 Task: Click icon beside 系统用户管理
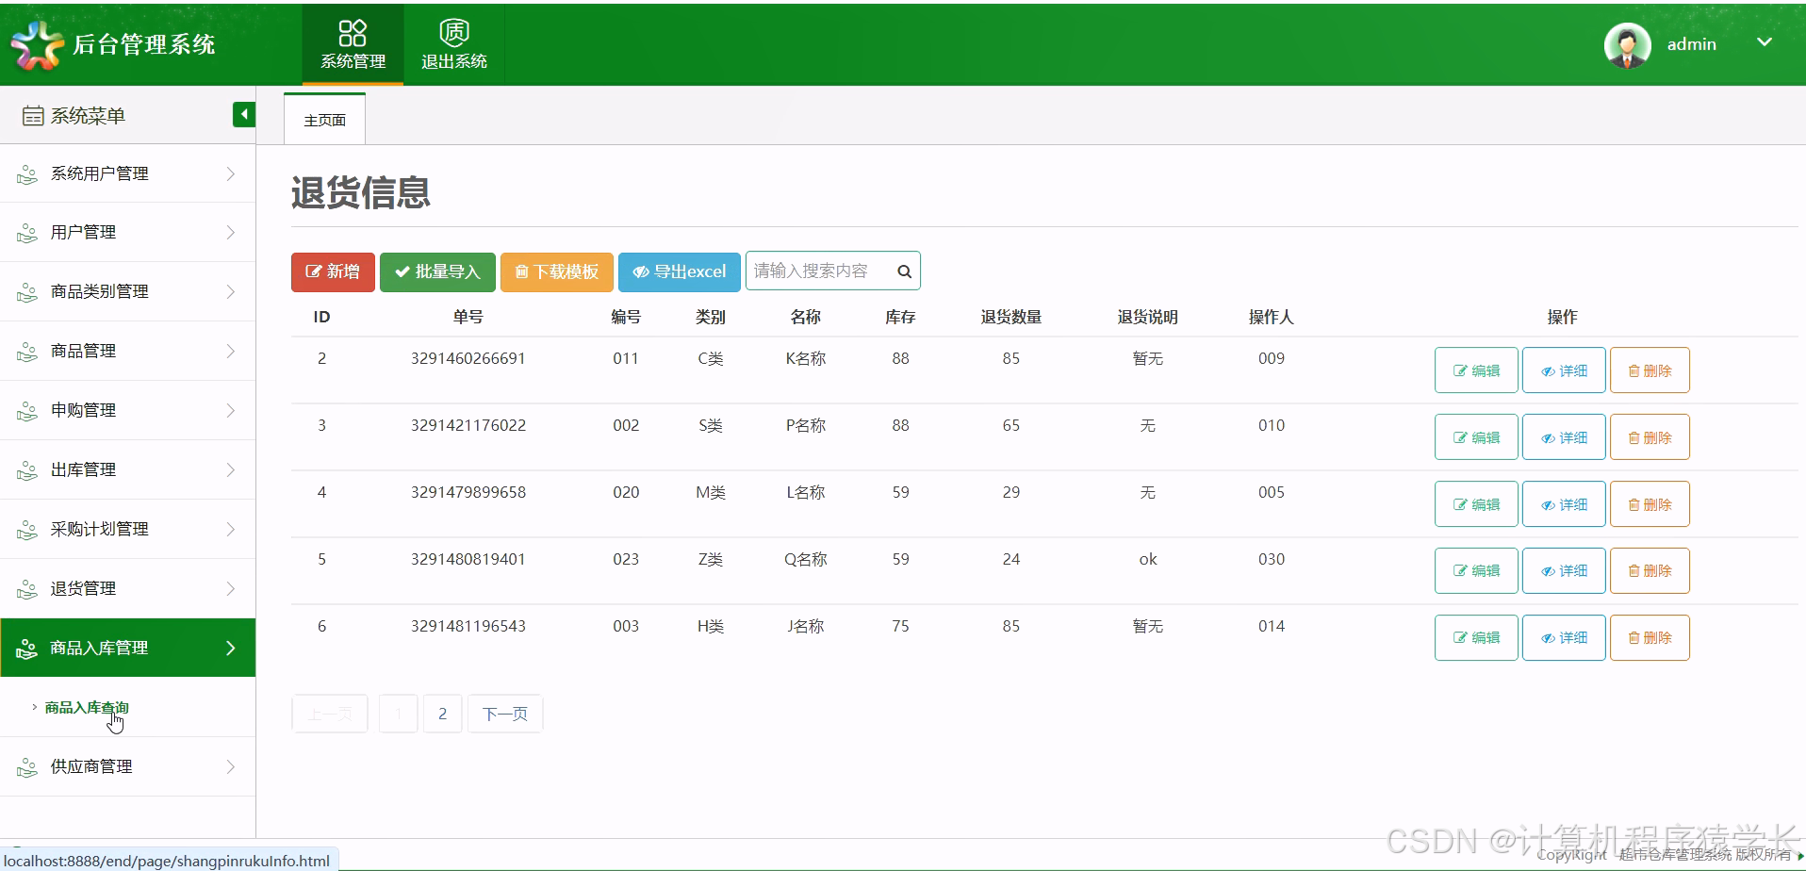[27, 174]
